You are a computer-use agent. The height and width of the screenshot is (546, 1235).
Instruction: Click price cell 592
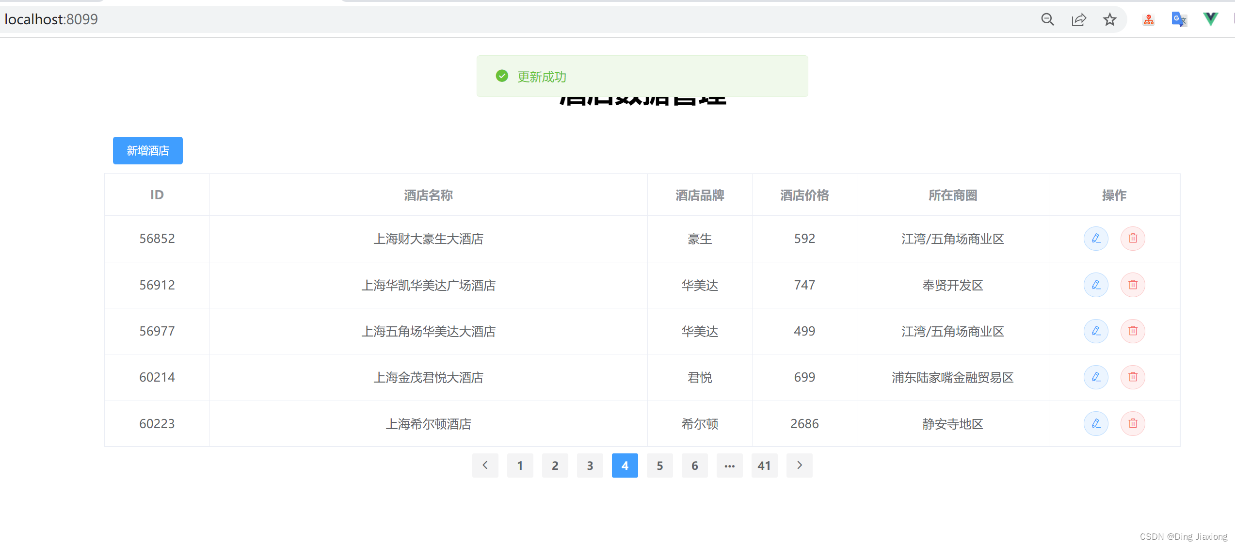point(804,239)
